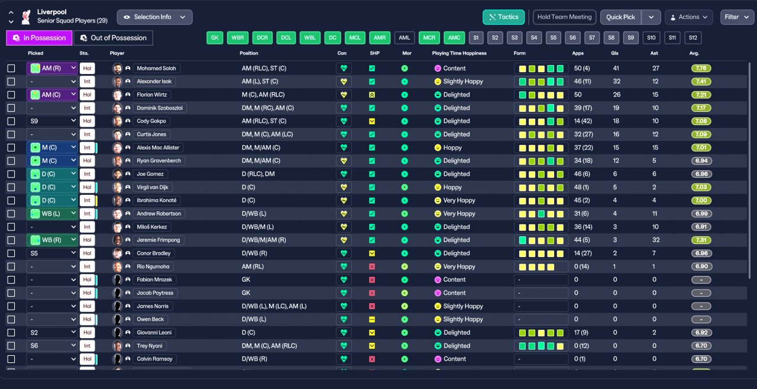
Task: Click Mohamed Salah's portrait thumbnail
Action: coord(117,68)
